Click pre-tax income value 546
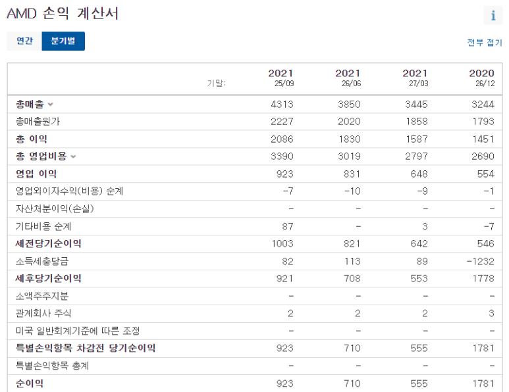 486,244
